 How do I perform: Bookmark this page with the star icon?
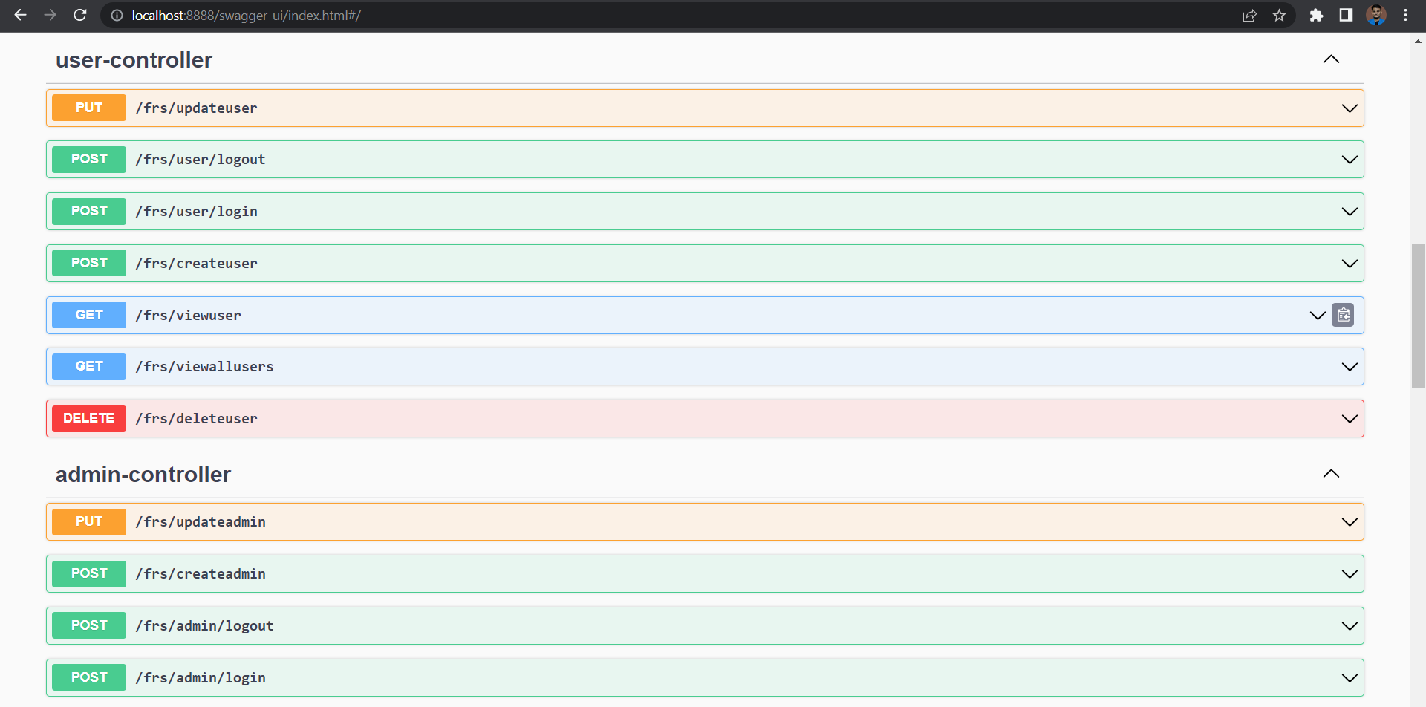click(x=1279, y=15)
